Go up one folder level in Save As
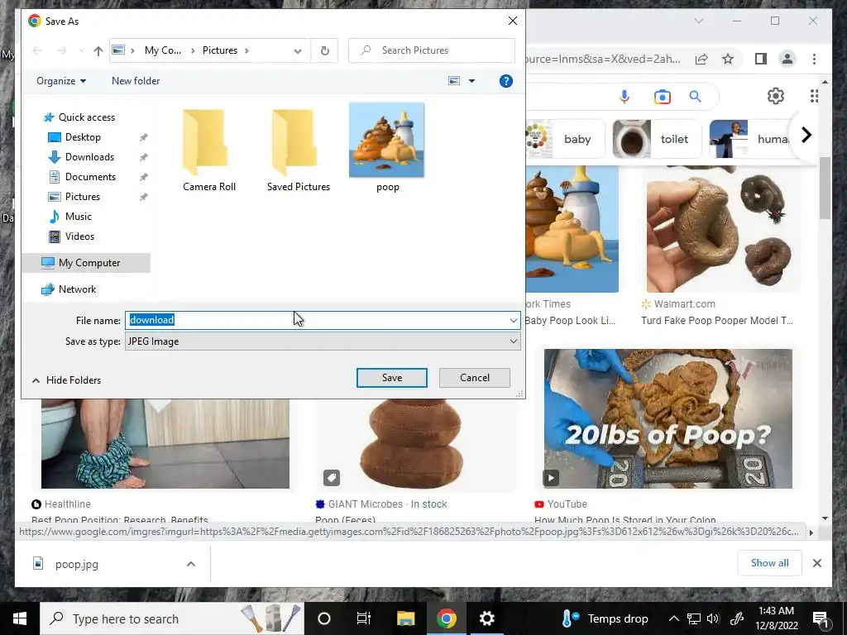Image resolution: width=847 pixels, height=635 pixels. click(x=98, y=50)
